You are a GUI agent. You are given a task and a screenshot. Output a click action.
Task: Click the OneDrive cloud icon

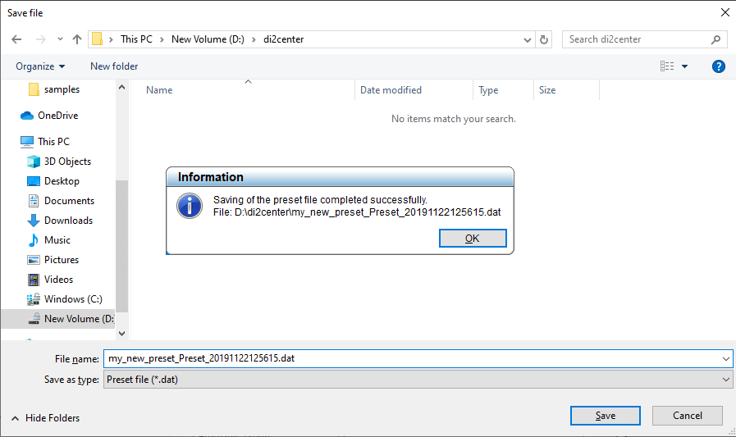coord(27,116)
